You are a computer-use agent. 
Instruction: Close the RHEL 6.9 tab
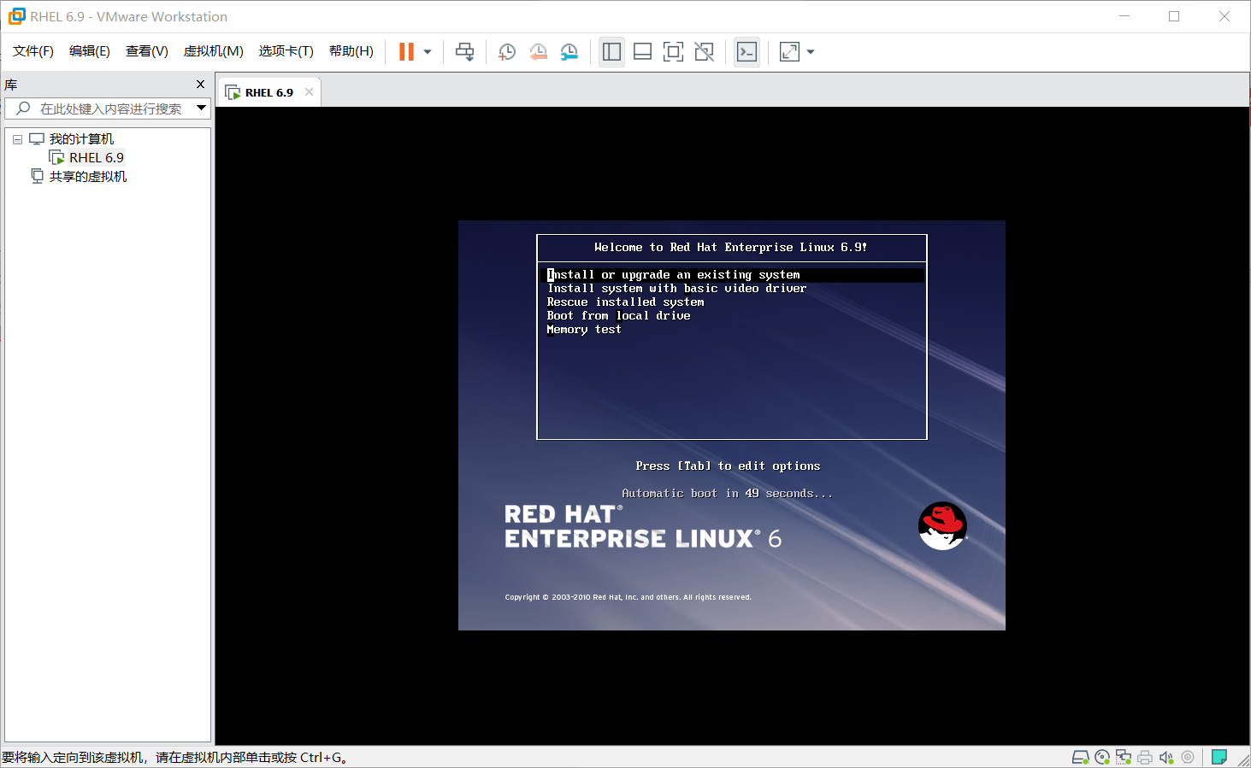coord(310,92)
